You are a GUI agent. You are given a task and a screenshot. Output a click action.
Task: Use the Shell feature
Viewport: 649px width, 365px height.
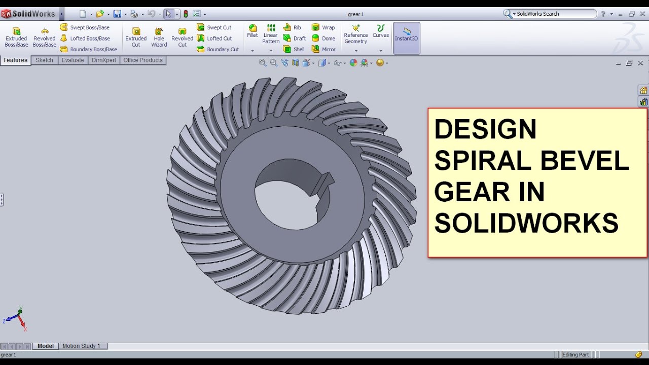tap(294, 49)
